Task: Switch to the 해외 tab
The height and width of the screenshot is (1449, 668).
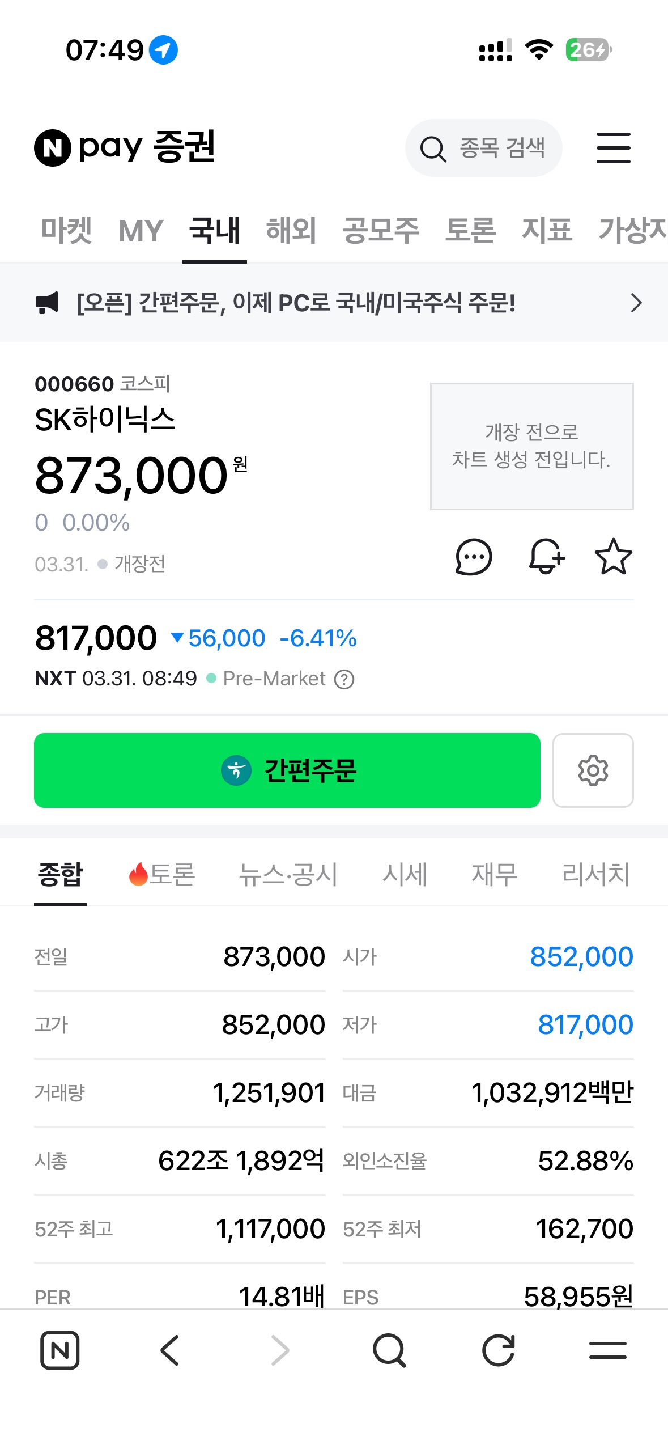Action: 291,231
